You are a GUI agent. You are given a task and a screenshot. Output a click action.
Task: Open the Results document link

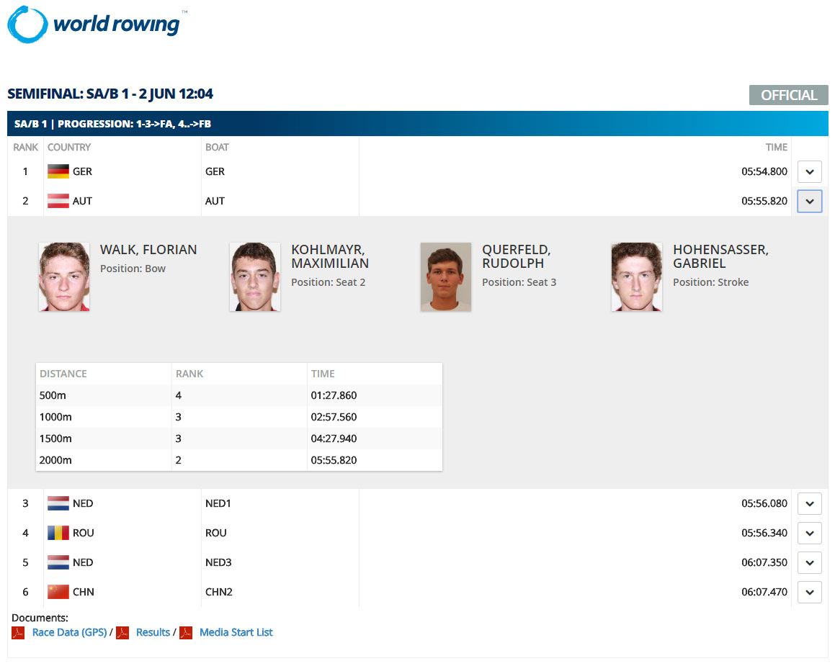[x=152, y=632]
